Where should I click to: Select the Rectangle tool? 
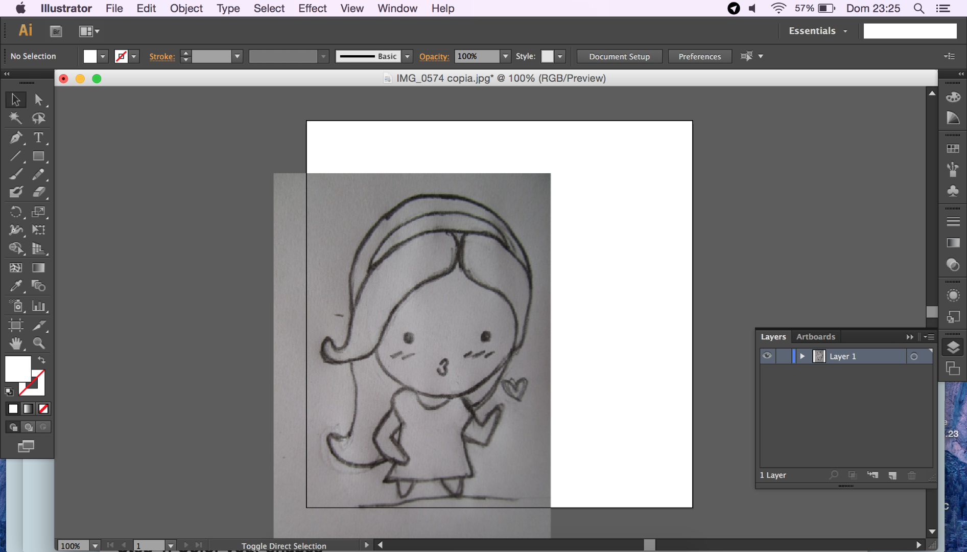tap(38, 156)
